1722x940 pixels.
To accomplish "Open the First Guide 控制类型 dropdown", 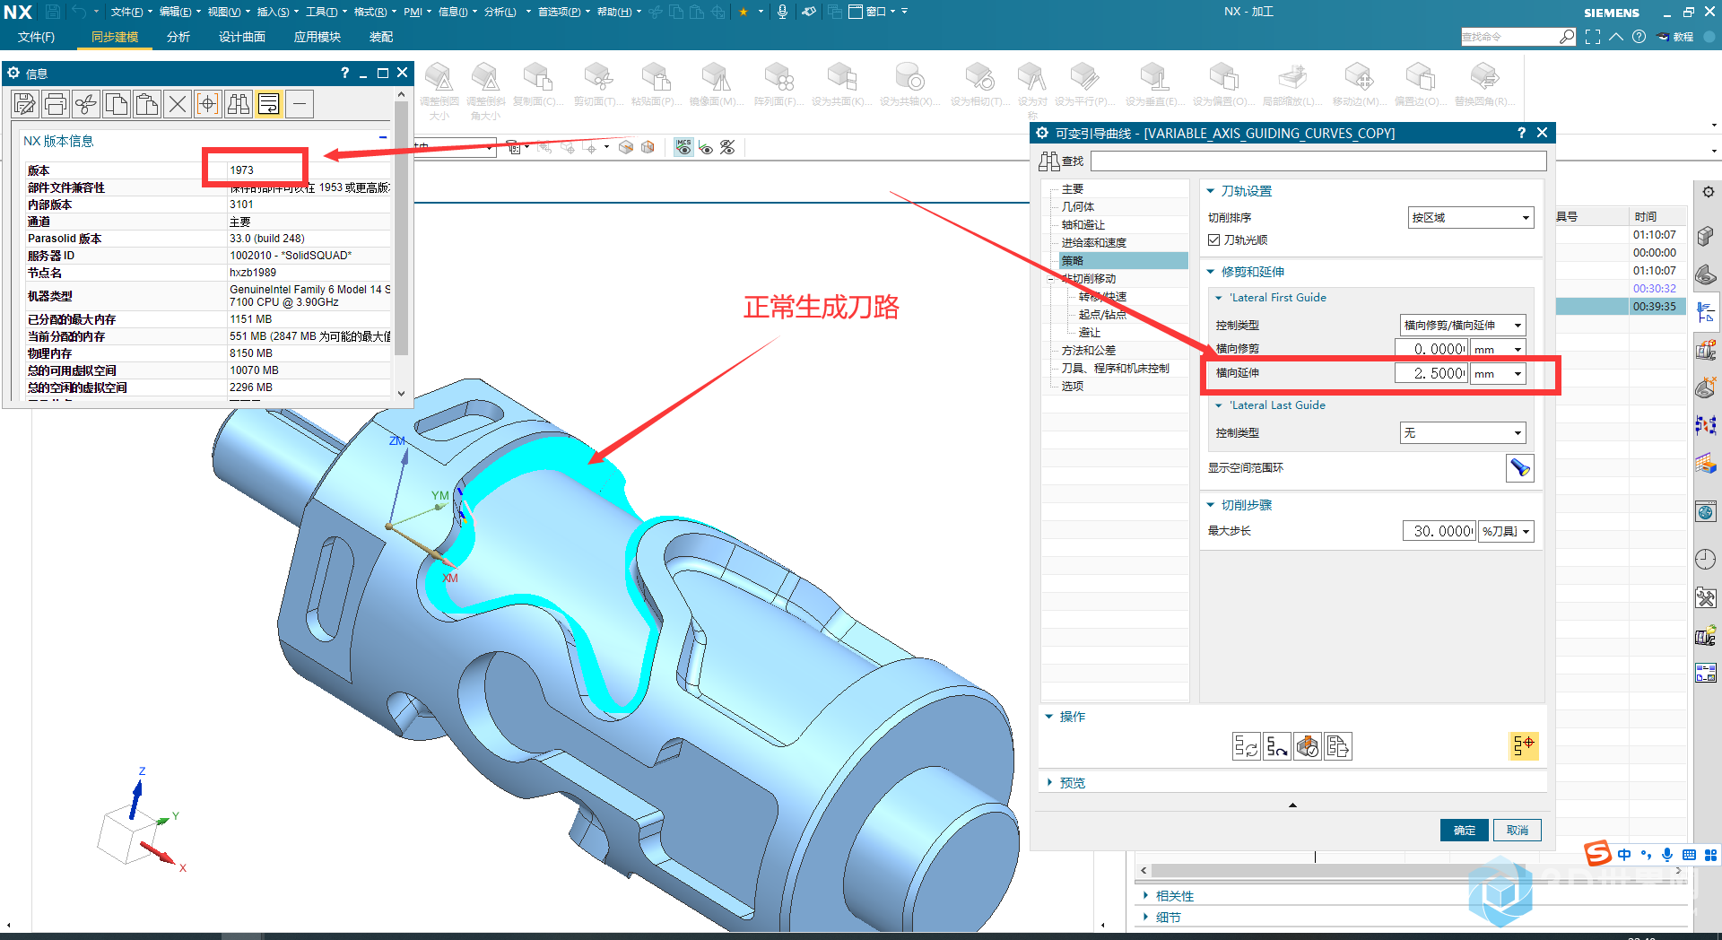I will pyautogui.click(x=1463, y=325).
